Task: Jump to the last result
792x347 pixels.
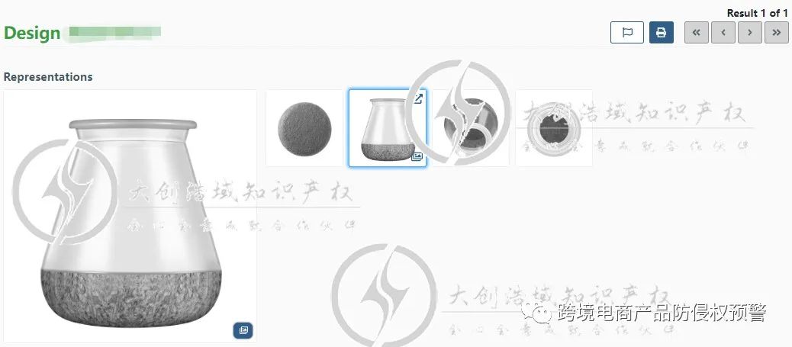Action: pyautogui.click(x=776, y=33)
